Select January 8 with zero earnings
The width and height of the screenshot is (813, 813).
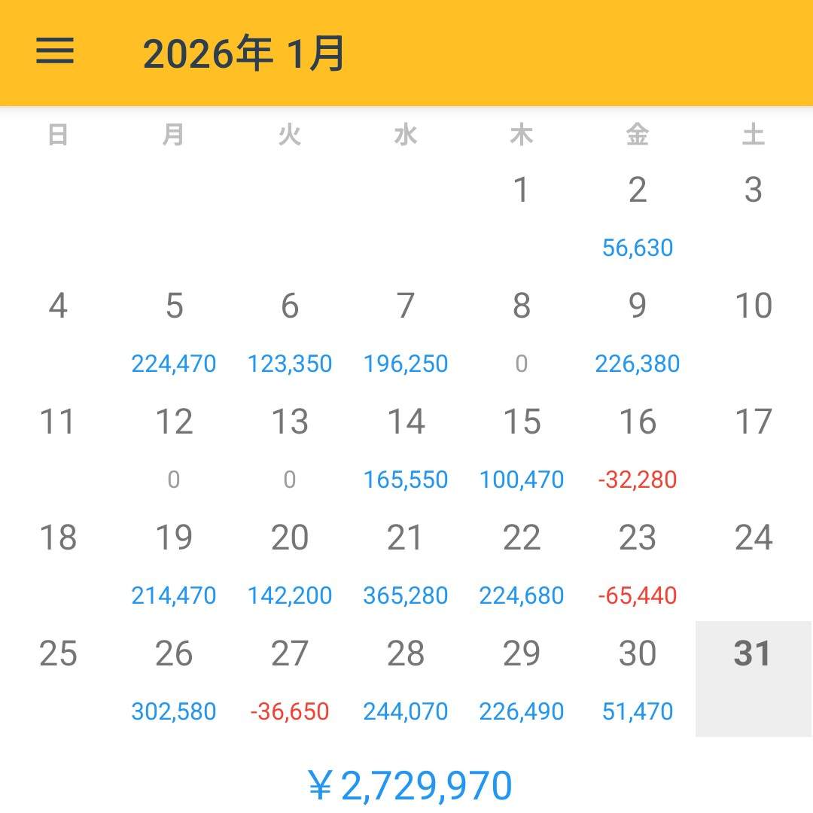[522, 331]
